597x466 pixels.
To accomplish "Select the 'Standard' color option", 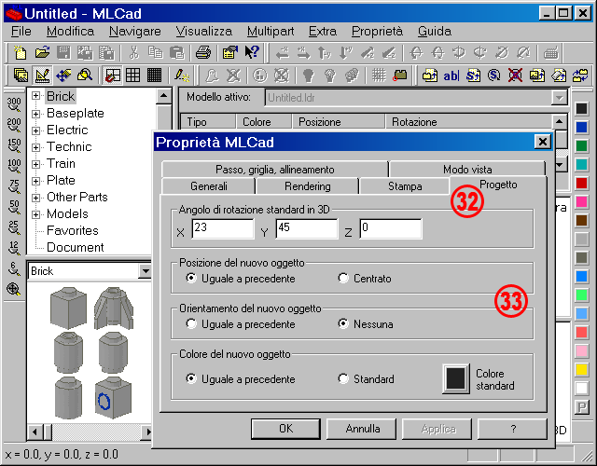I will (367, 379).
